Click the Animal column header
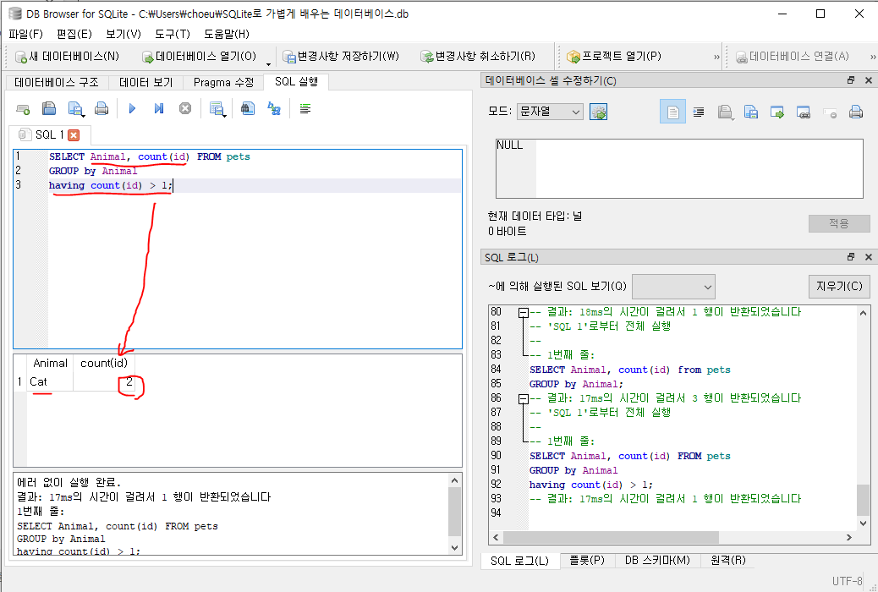 pyautogui.click(x=50, y=363)
